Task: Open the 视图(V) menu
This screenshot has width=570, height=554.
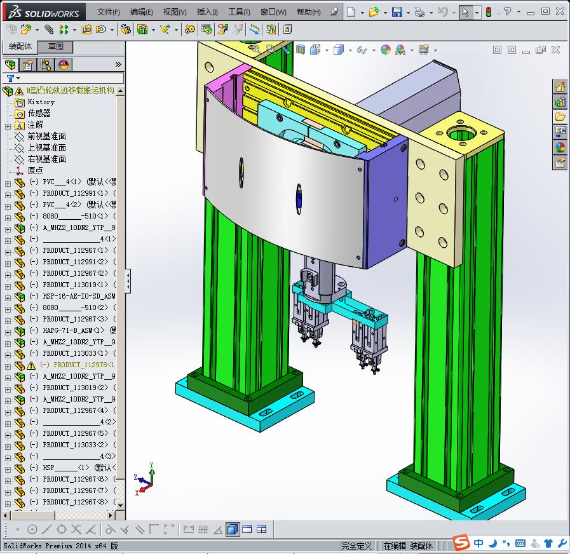Action: (175, 12)
